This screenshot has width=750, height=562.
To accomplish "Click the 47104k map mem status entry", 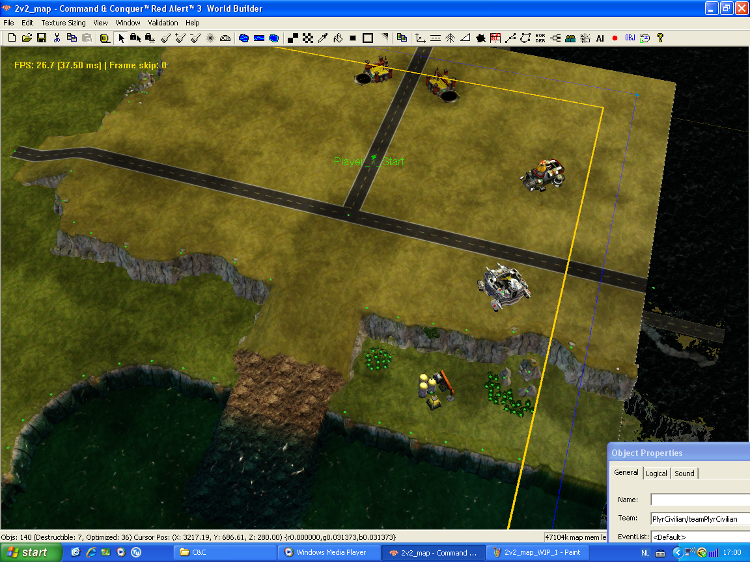I will (576, 537).
